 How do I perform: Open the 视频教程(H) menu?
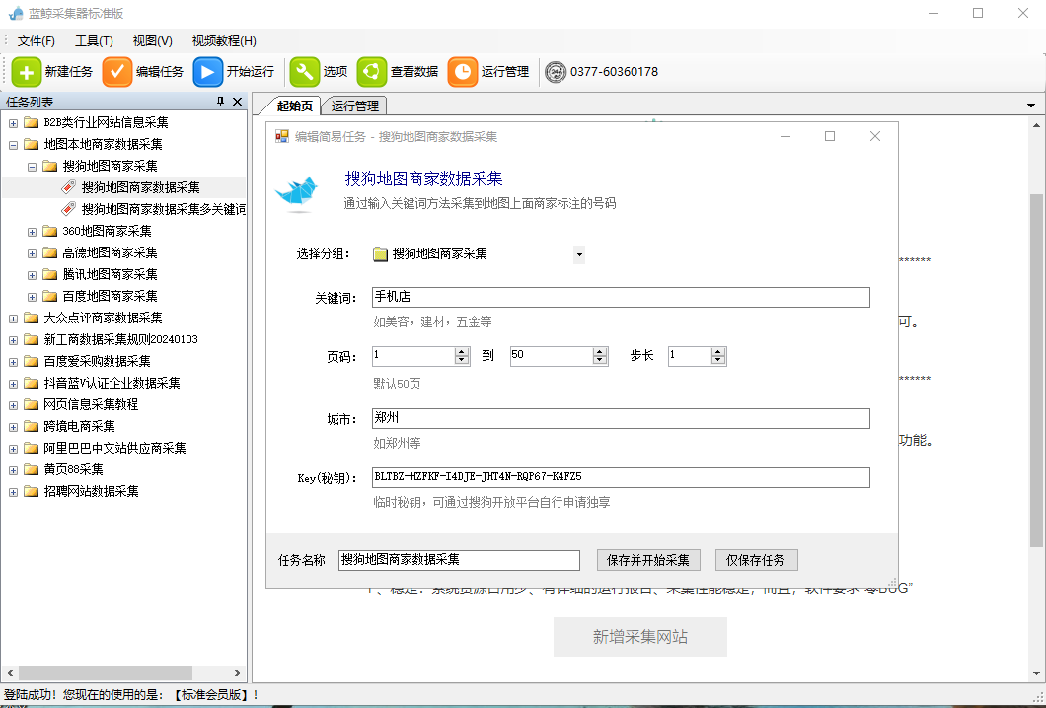224,41
